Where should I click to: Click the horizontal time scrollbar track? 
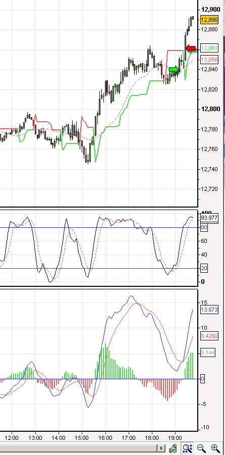click(x=78, y=448)
